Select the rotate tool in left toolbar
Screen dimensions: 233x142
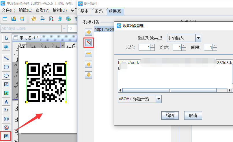click(6, 47)
